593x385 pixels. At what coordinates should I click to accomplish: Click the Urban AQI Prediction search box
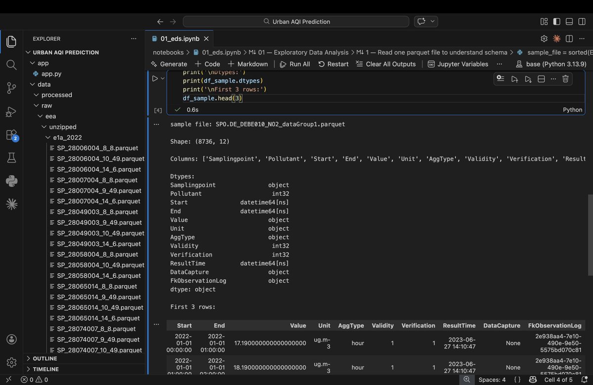[x=296, y=22]
